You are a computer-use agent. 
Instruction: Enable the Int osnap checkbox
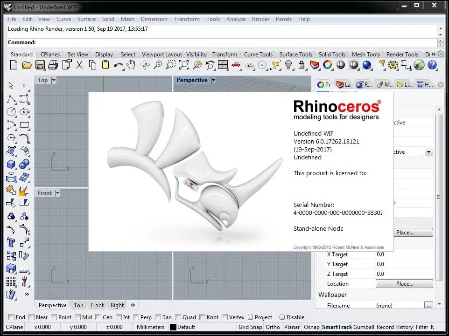tap(119, 317)
